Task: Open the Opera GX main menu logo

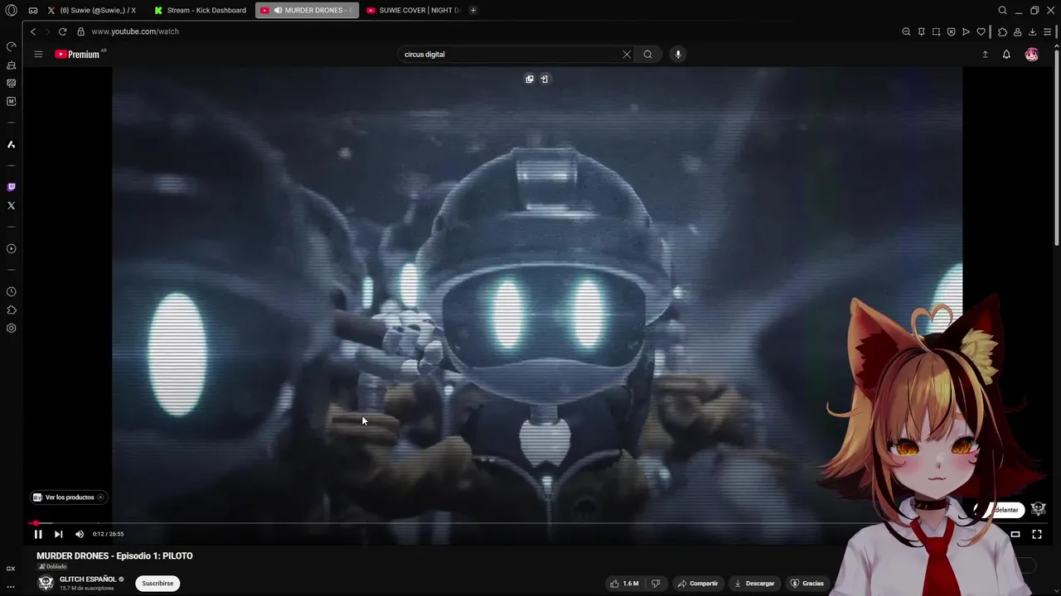Action: [x=11, y=11]
